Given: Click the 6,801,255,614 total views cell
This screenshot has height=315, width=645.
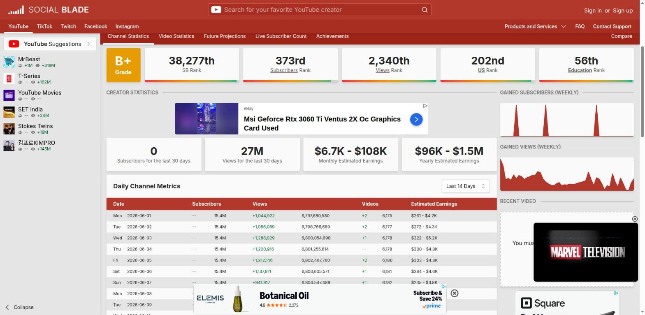Looking at the screenshot, I should (315, 249).
